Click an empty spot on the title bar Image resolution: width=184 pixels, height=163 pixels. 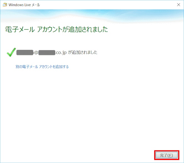106,5
